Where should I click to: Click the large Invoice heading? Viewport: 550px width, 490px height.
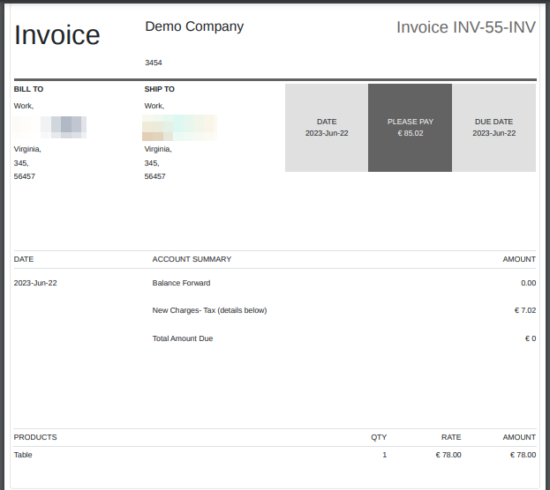(x=57, y=35)
